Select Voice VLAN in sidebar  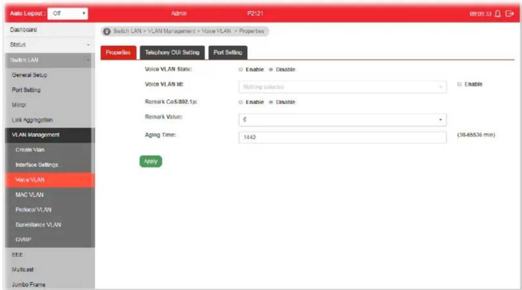click(50, 180)
